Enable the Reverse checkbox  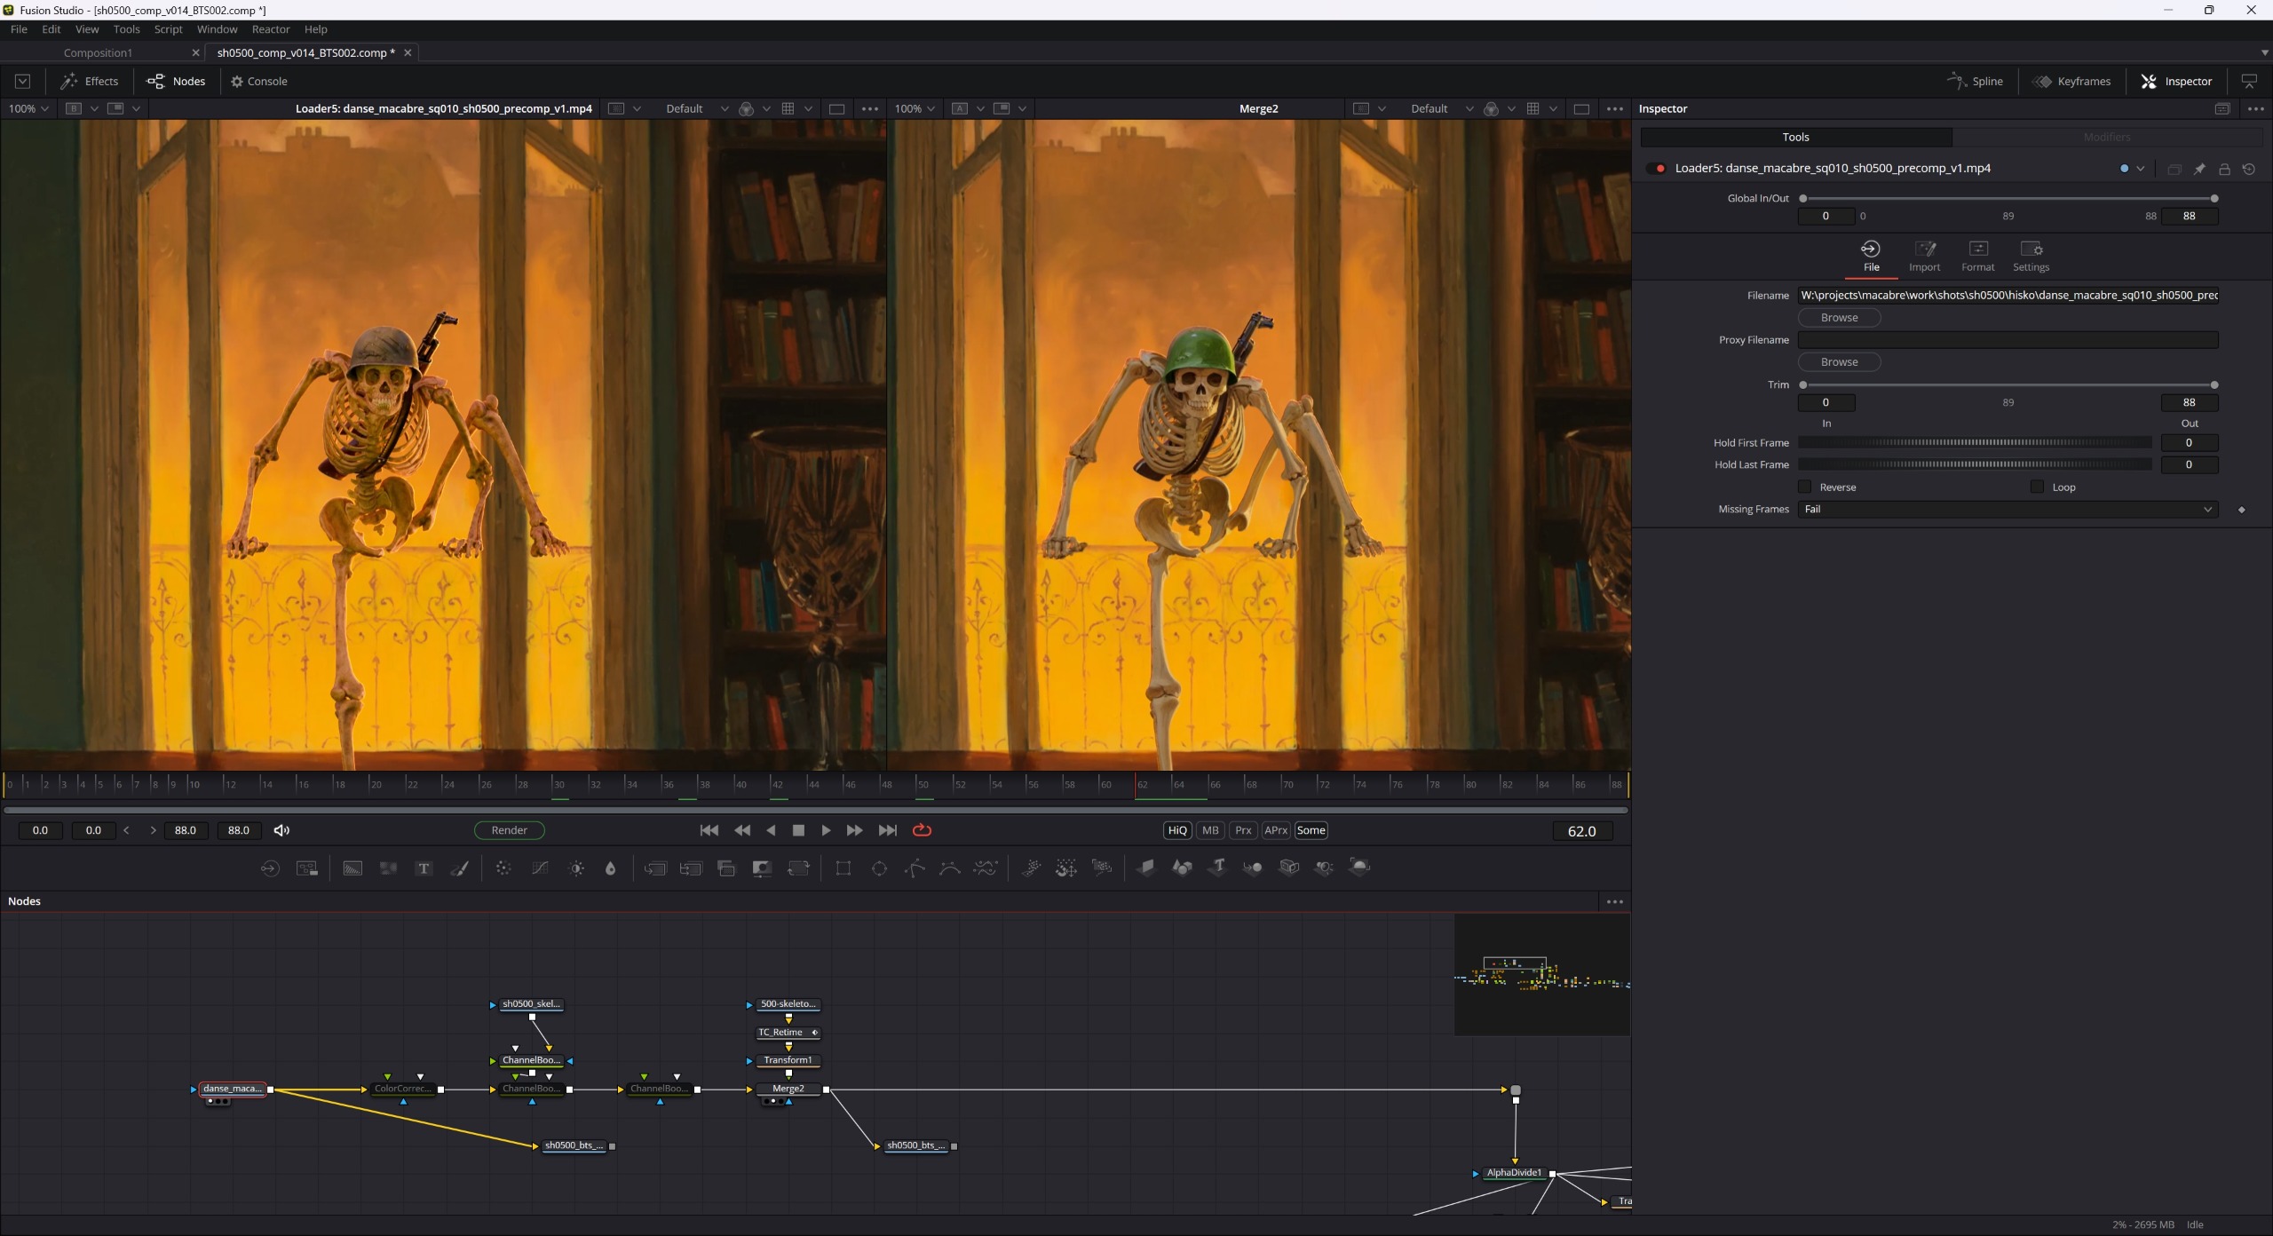[1804, 487]
